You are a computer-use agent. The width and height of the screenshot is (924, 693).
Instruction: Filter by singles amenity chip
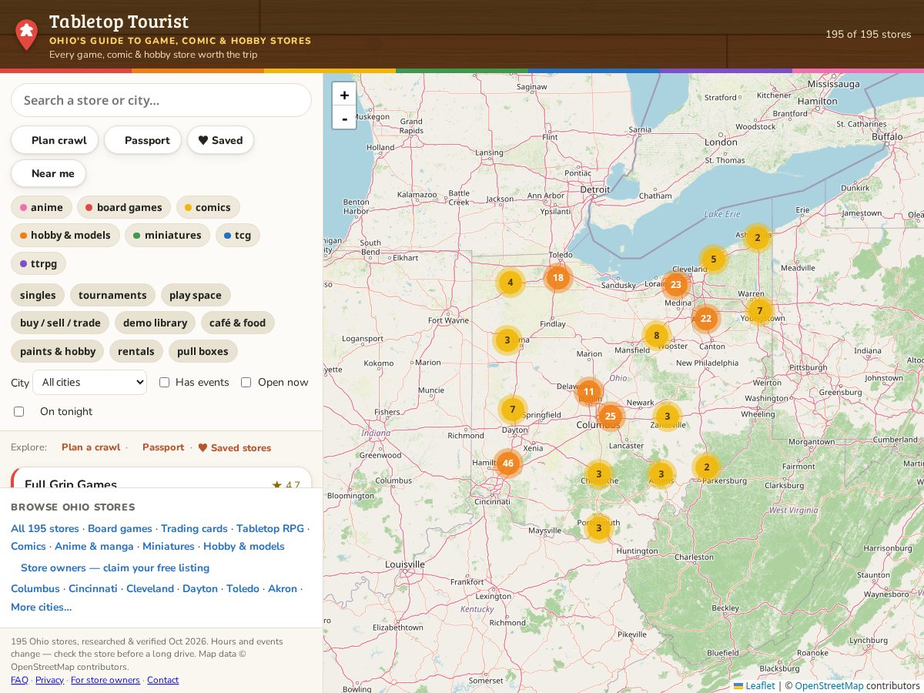tap(38, 295)
